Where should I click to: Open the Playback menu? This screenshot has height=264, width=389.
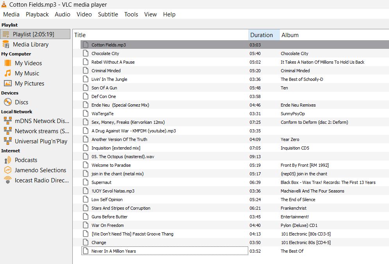37,14
